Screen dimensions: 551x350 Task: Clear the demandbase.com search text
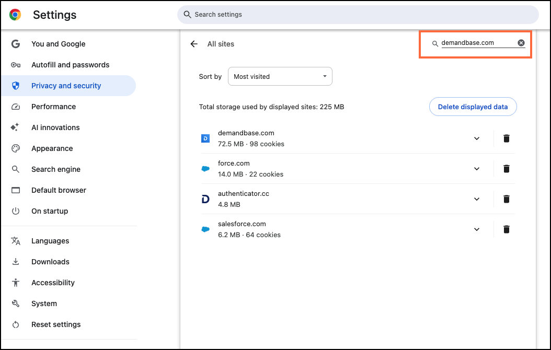[521, 43]
